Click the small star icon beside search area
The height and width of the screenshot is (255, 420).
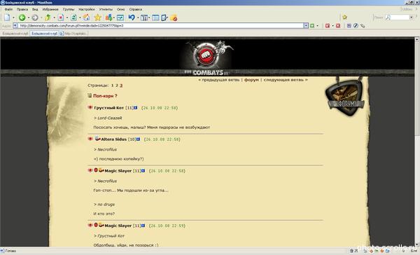(x=344, y=17)
